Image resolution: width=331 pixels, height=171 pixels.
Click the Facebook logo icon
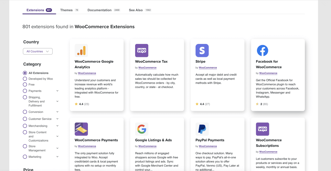point(262,50)
